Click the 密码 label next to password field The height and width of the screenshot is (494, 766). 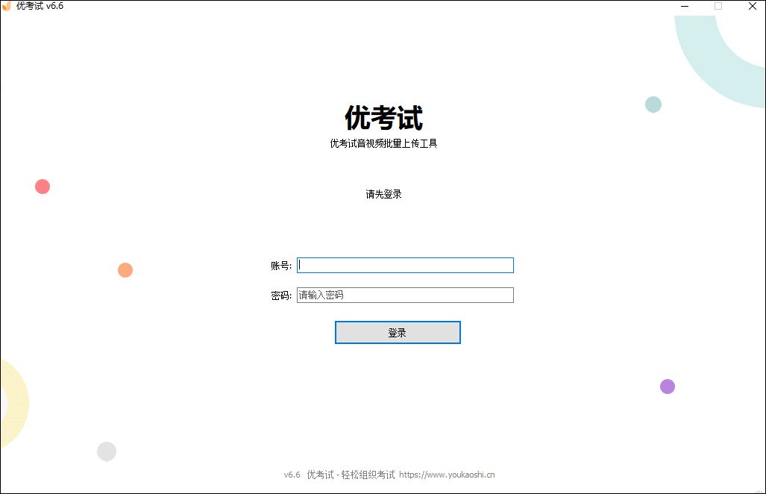click(281, 295)
